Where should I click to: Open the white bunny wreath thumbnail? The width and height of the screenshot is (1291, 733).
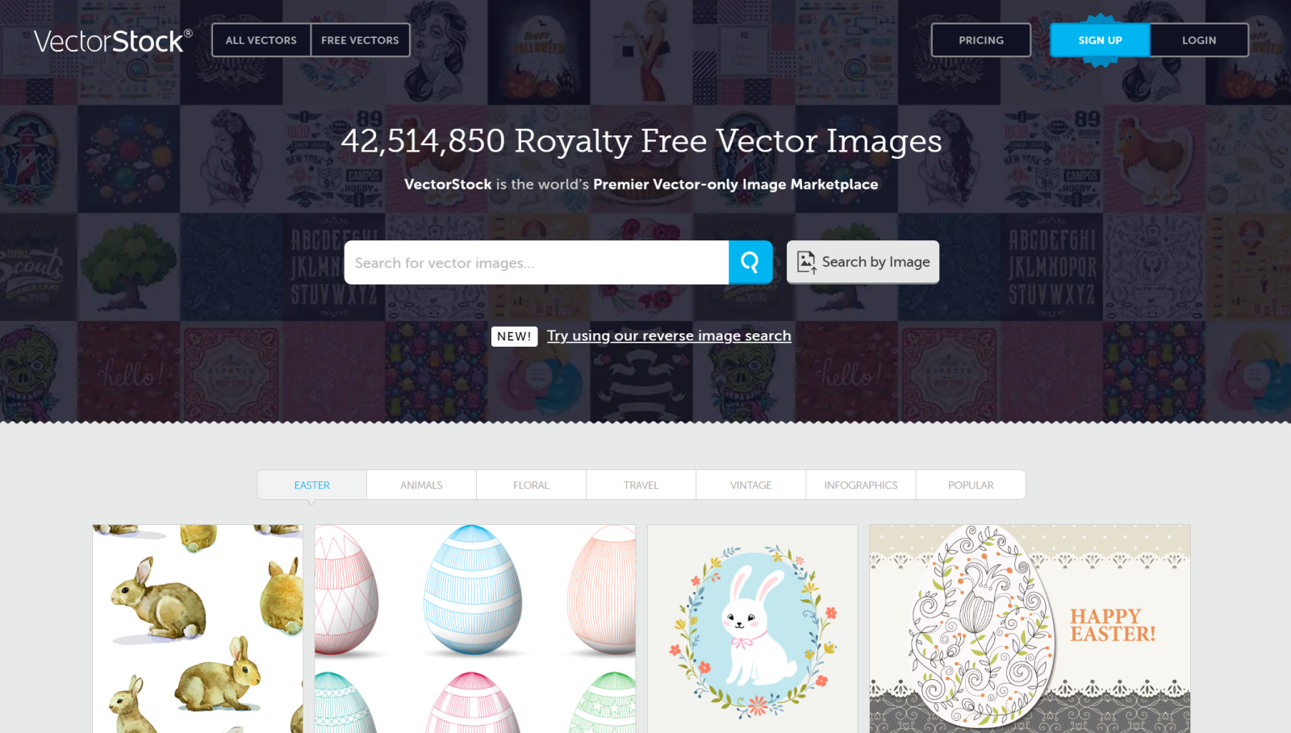click(753, 629)
